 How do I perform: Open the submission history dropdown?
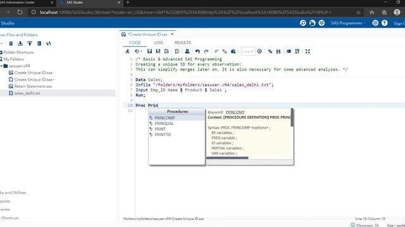[139, 51]
